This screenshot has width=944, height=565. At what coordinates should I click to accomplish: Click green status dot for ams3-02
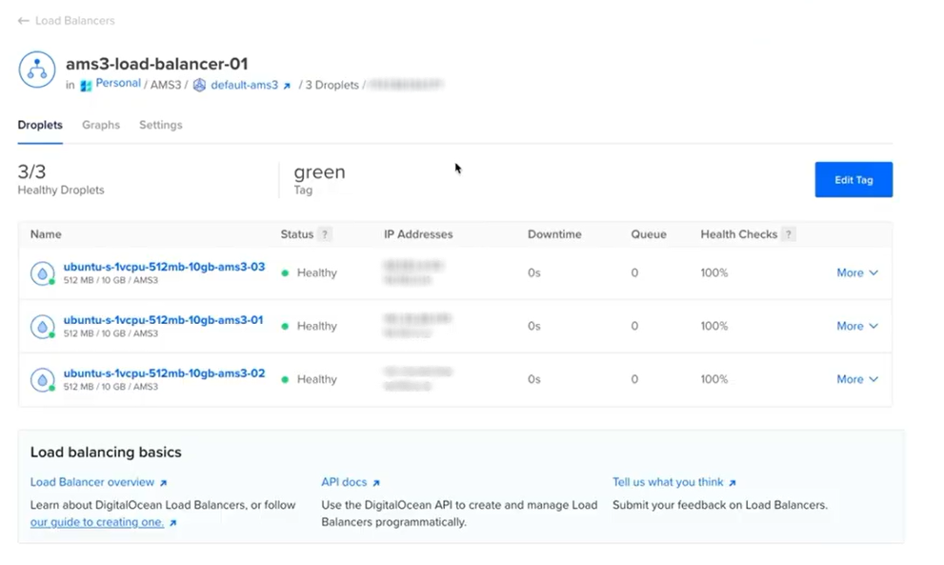pos(285,379)
